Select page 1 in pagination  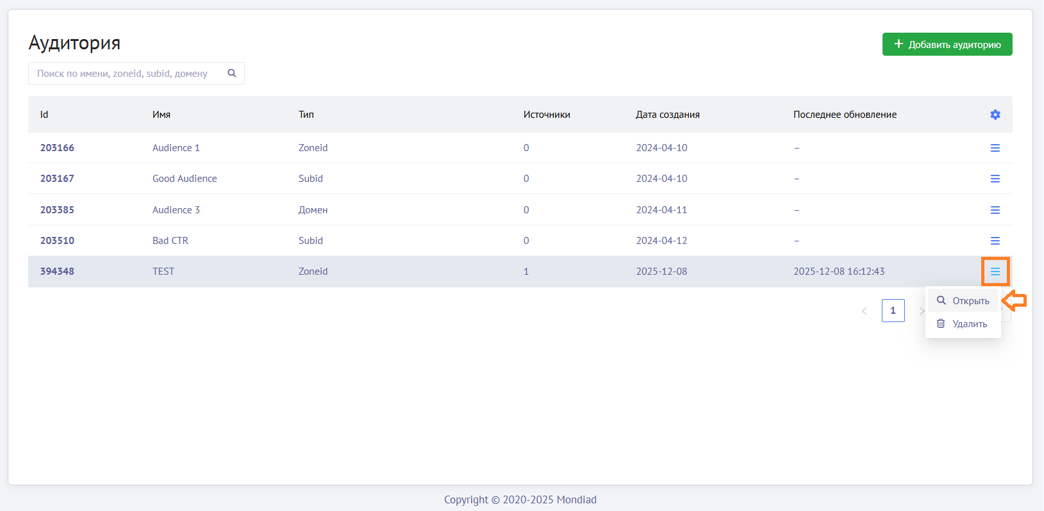coord(893,311)
